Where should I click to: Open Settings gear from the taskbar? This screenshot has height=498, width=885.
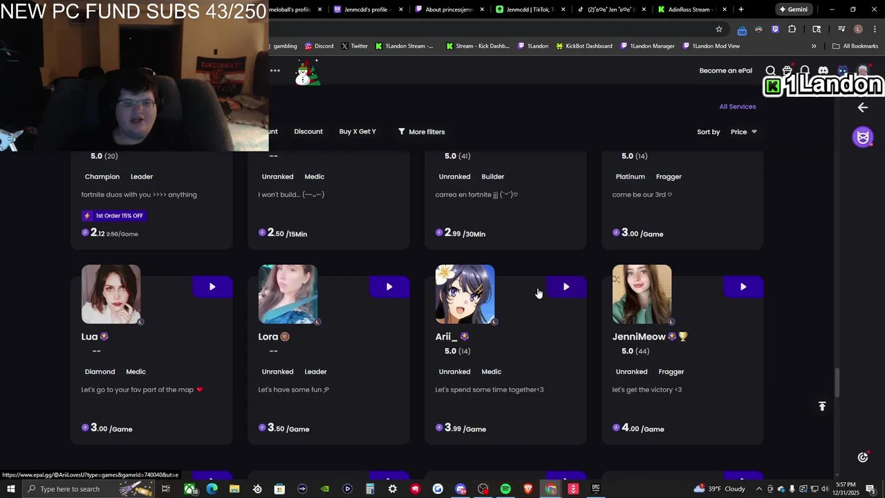[393, 489]
